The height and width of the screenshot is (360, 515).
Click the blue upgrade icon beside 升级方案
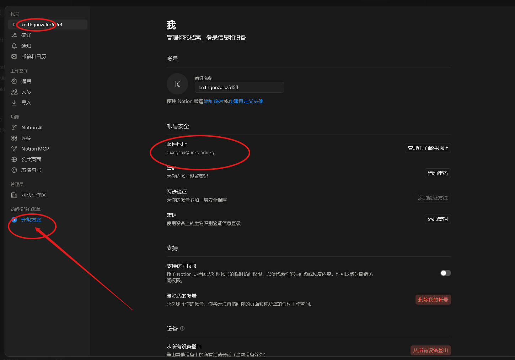(14, 220)
